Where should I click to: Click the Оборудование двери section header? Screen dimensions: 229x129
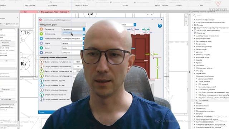[x=63, y=25]
